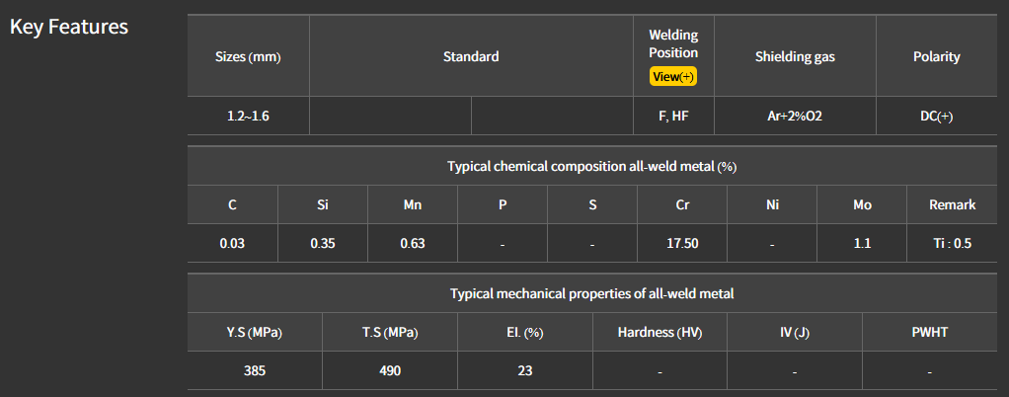Select the Cr value 17.50
Viewport: 1009px width, 397px height.
(x=682, y=243)
